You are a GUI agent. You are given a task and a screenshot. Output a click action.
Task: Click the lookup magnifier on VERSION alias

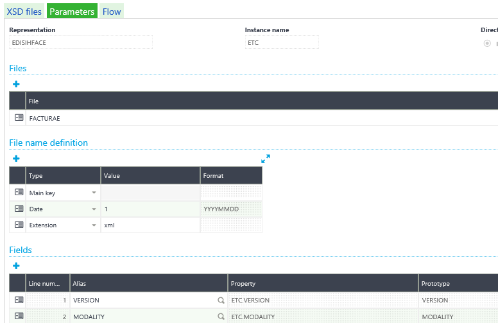221,301
